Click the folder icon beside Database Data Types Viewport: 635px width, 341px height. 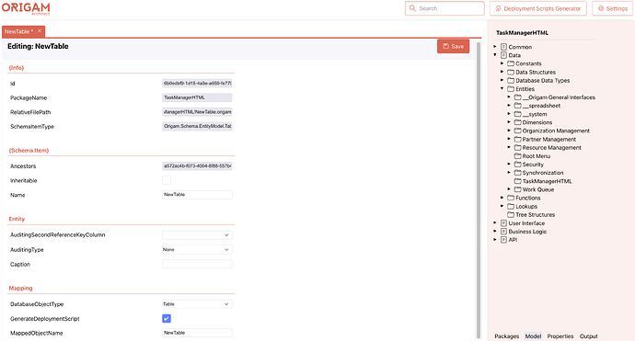pyautogui.click(x=511, y=81)
